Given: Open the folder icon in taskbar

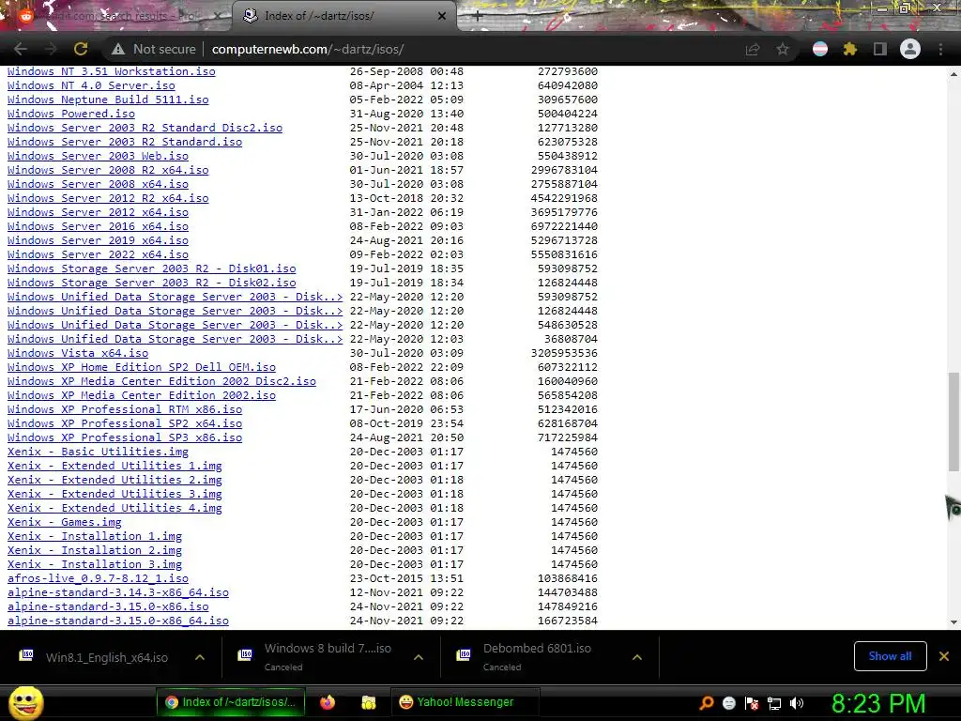Looking at the screenshot, I should [x=368, y=702].
